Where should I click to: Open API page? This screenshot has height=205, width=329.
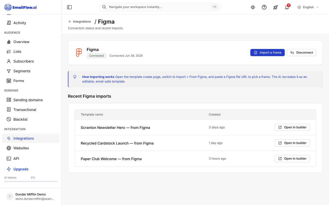pos(31,159)
